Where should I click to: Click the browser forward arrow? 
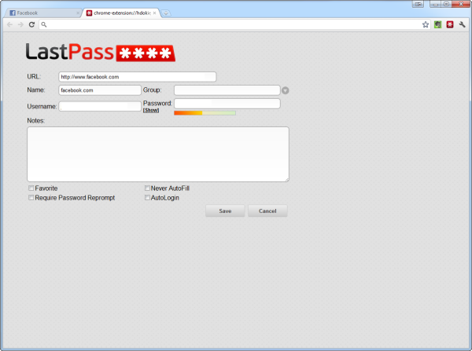click(20, 24)
